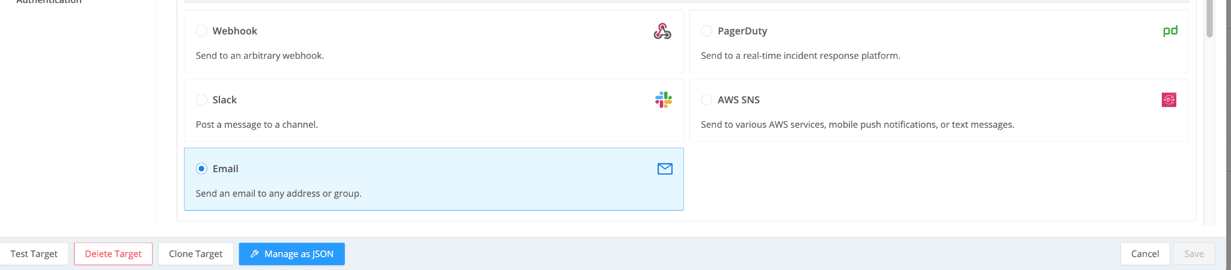Open the Manage as JSON text label
Screen dimensions: 1231x270
[x=299, y=254]
